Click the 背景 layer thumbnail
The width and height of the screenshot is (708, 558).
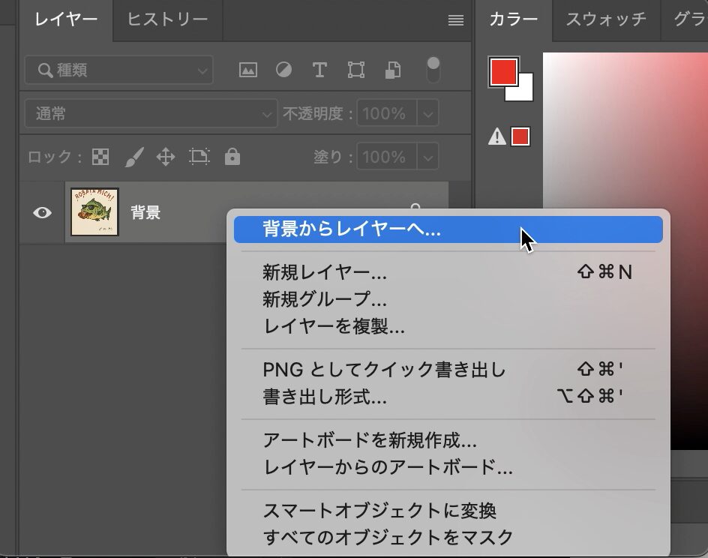point(94,212)
